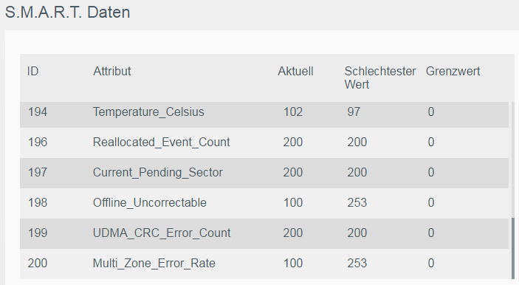Click the ID 200 cell
The image size is (519, 285).
pos(38,263)
